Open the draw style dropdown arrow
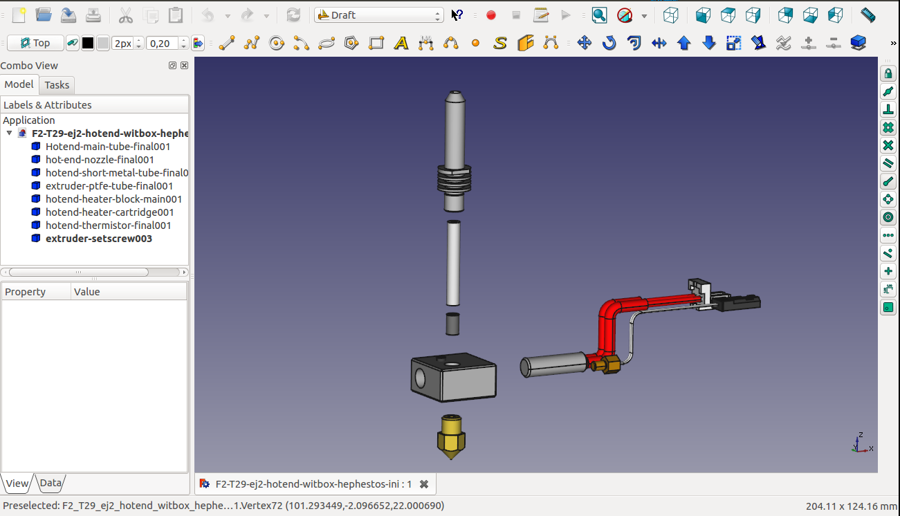900x516 pixels. point(644,15)
